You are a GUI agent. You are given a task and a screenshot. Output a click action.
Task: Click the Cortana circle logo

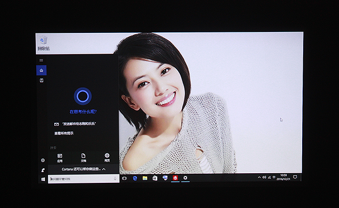coord(82,96)
